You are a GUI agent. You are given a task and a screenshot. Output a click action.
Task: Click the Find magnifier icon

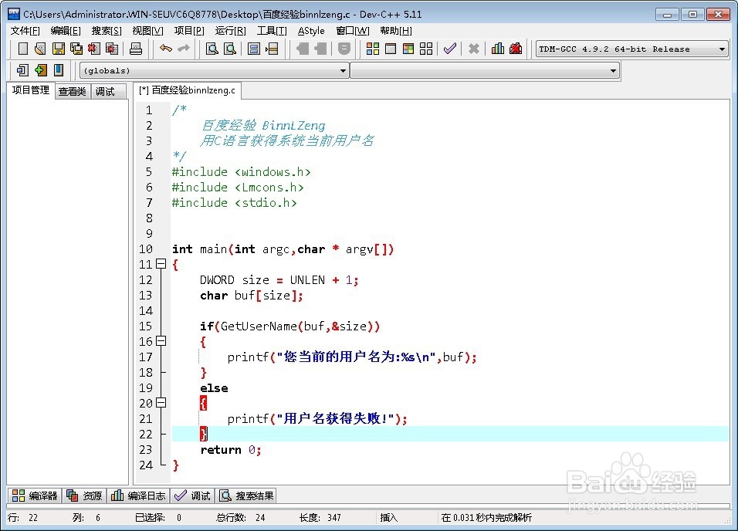[212, 49]
